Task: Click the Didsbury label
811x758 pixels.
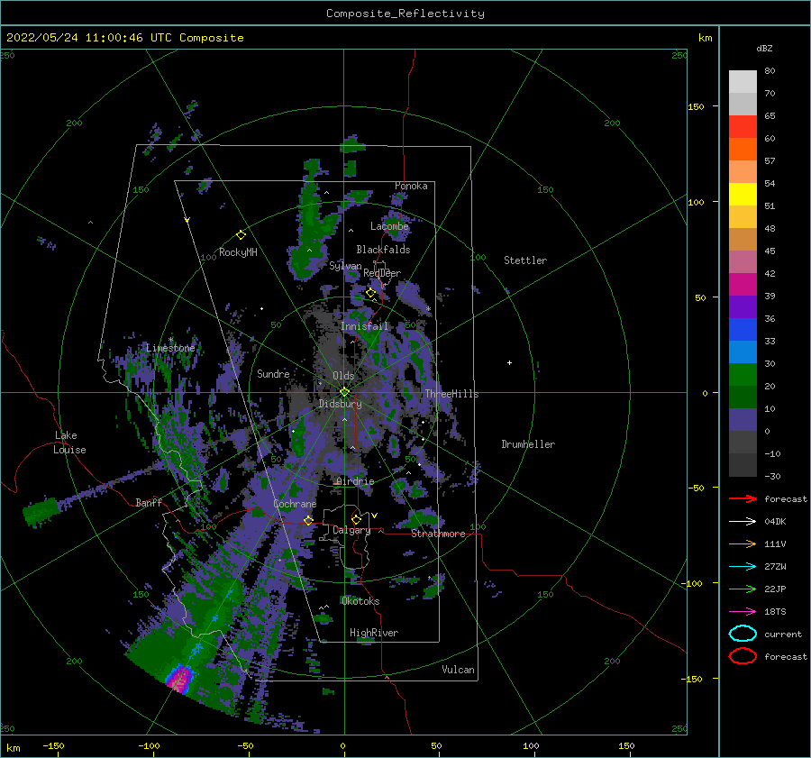Action: [x=340, y=404]
